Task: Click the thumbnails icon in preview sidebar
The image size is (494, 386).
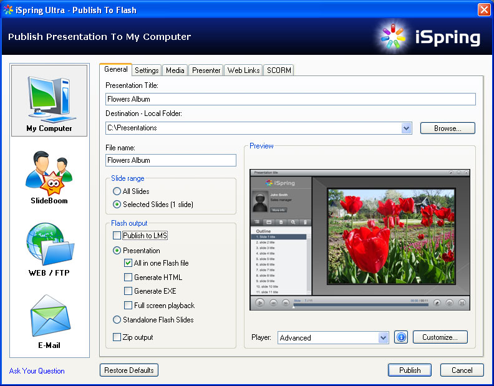Action: pos(269,222)
